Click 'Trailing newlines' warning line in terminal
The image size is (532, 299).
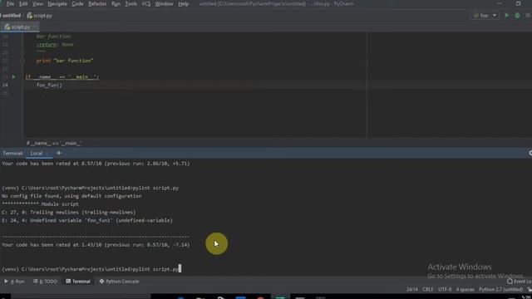pyautogui.click(x=68, y=213)
